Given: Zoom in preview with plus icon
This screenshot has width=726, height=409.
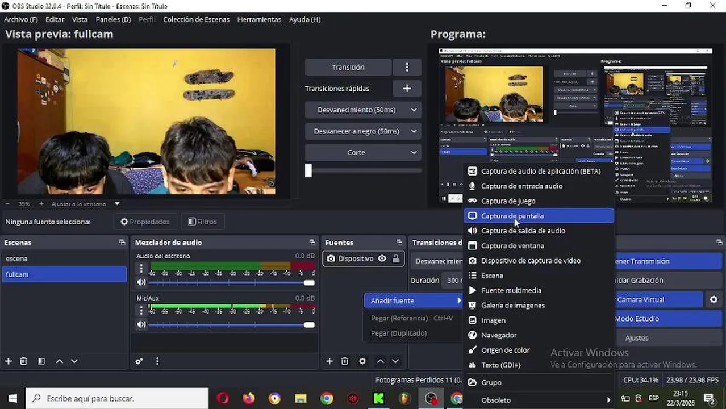Looking at the screenshot, I should click(x=41, y=203).
